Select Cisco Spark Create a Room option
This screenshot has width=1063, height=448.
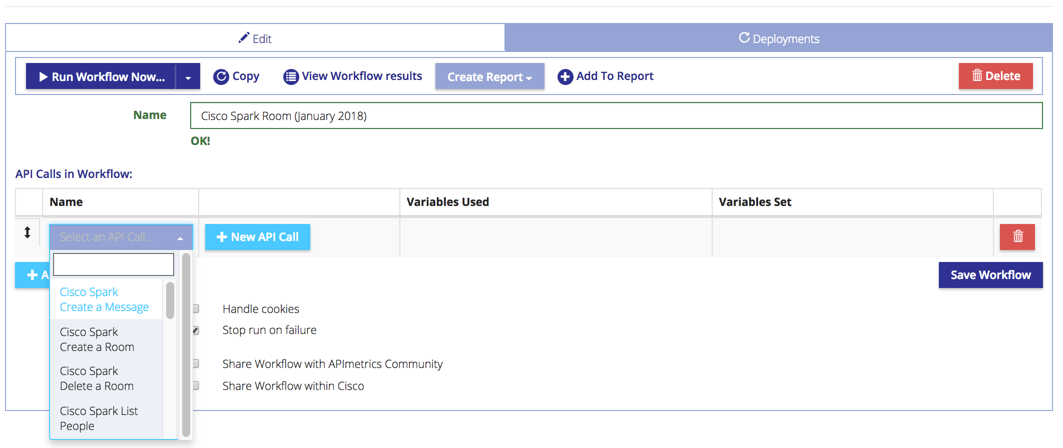[106, 339]
